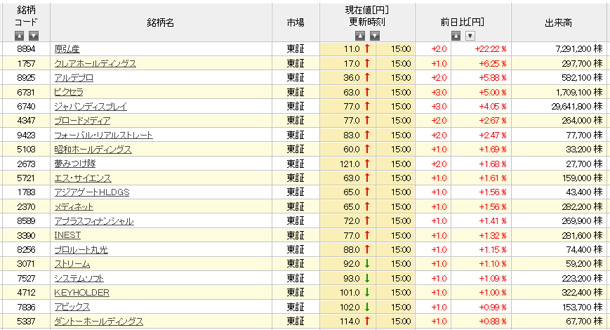Open the 夢みつけ隊 stock link
This screenshot has width=610, height=330.
point(75,164)
